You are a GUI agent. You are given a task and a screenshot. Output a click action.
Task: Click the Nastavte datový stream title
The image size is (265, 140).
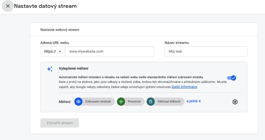click(x=45, y=6)
